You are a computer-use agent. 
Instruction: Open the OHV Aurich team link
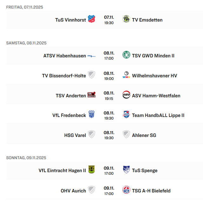[x=73, y=191]
